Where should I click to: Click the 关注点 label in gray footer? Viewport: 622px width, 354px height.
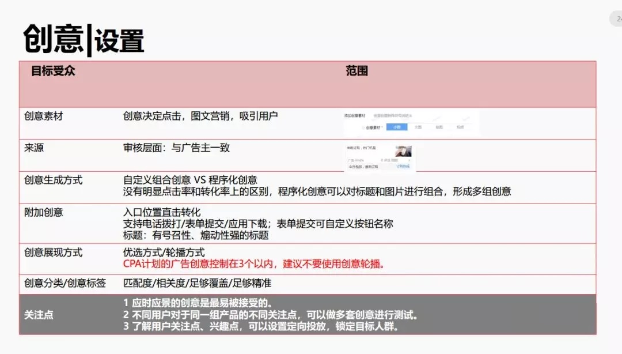pyautogui.click(x=39, y=315)
